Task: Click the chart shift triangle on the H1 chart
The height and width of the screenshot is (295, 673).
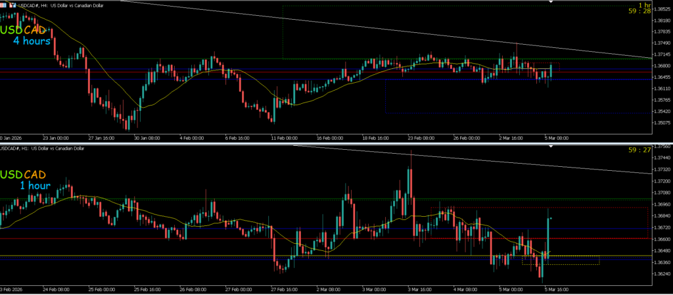Action: (x=552, y=147)
